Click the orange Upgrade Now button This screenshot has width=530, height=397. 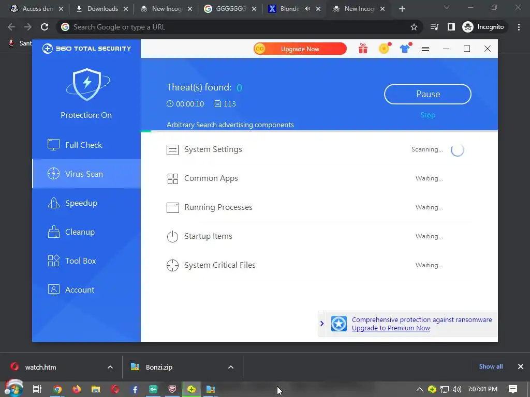(x=300, y=49)
